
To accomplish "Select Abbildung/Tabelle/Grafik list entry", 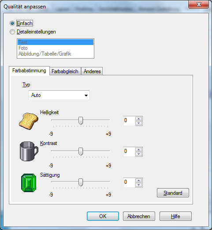I will [56, 54].
